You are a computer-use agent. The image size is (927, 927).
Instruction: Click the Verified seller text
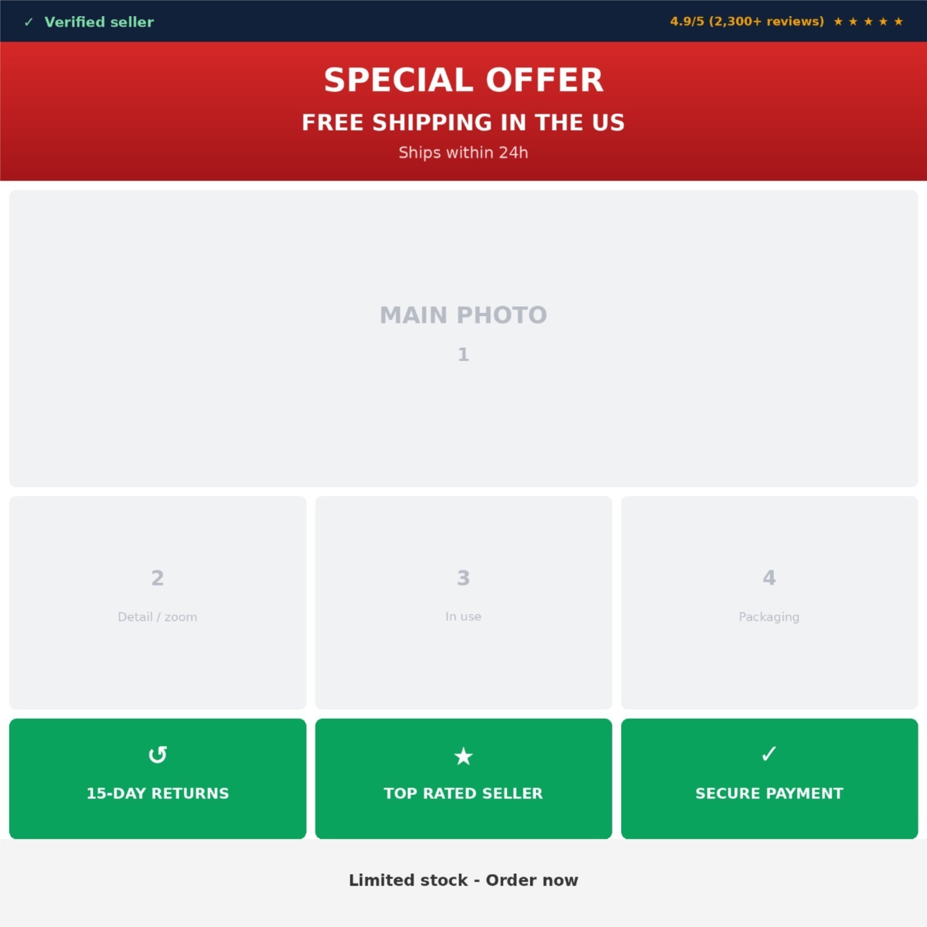point(99,22)
